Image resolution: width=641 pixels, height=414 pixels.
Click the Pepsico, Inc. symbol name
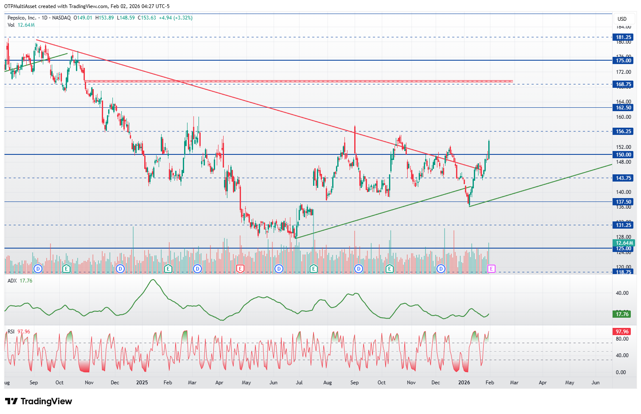click(x=22, y=18)
